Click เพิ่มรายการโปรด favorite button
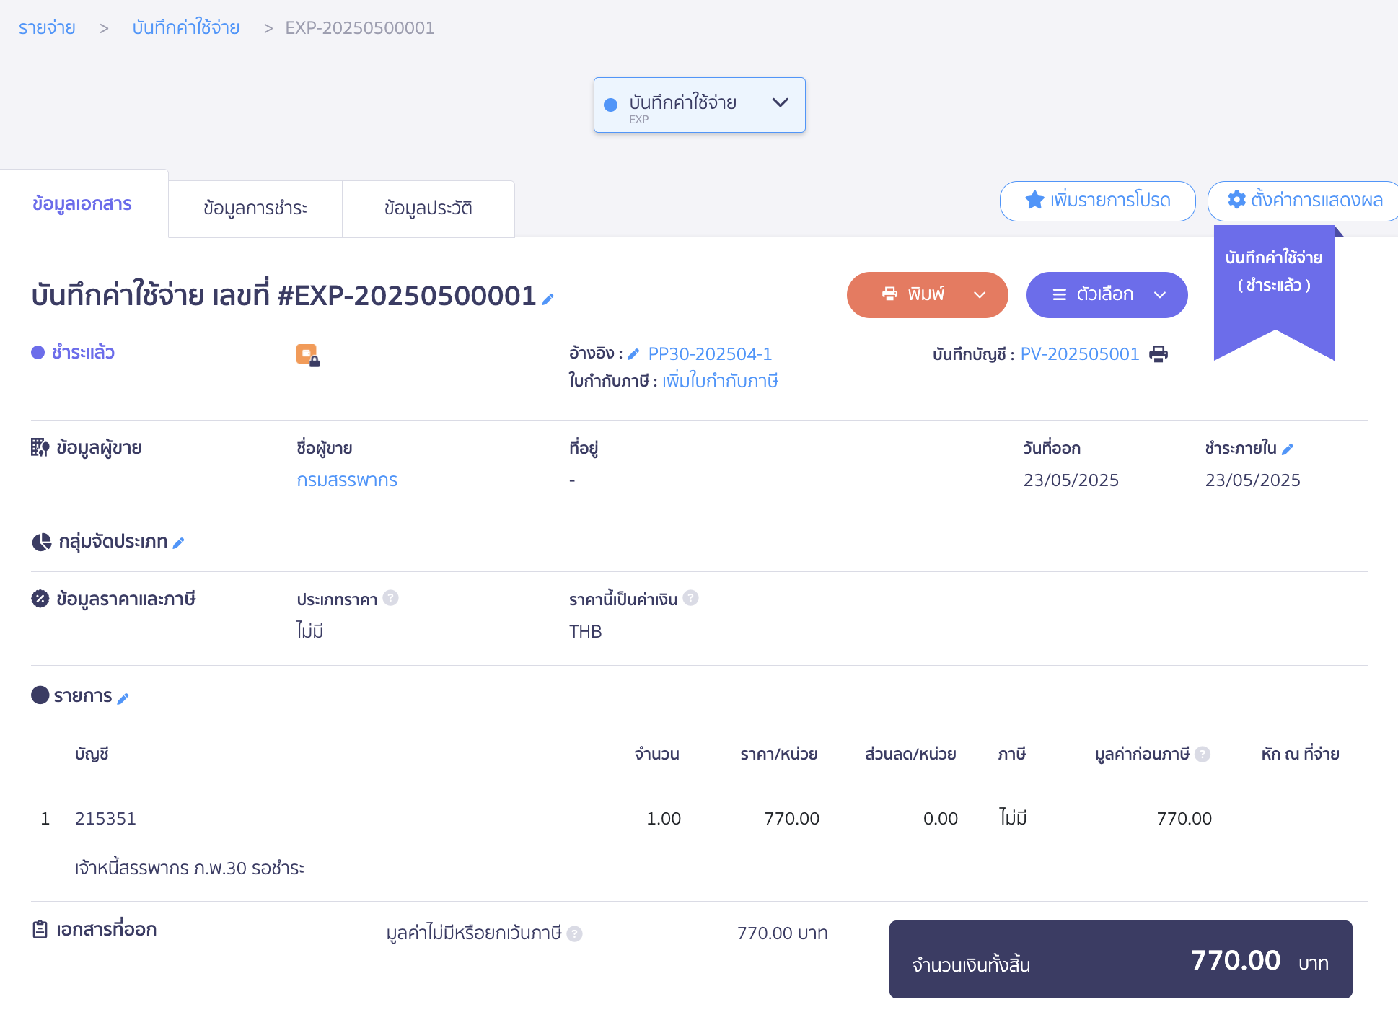 point(1097,201)
